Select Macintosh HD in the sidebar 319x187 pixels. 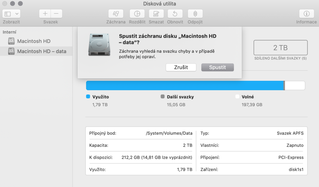pyautogui.click(x=36, y=41)
